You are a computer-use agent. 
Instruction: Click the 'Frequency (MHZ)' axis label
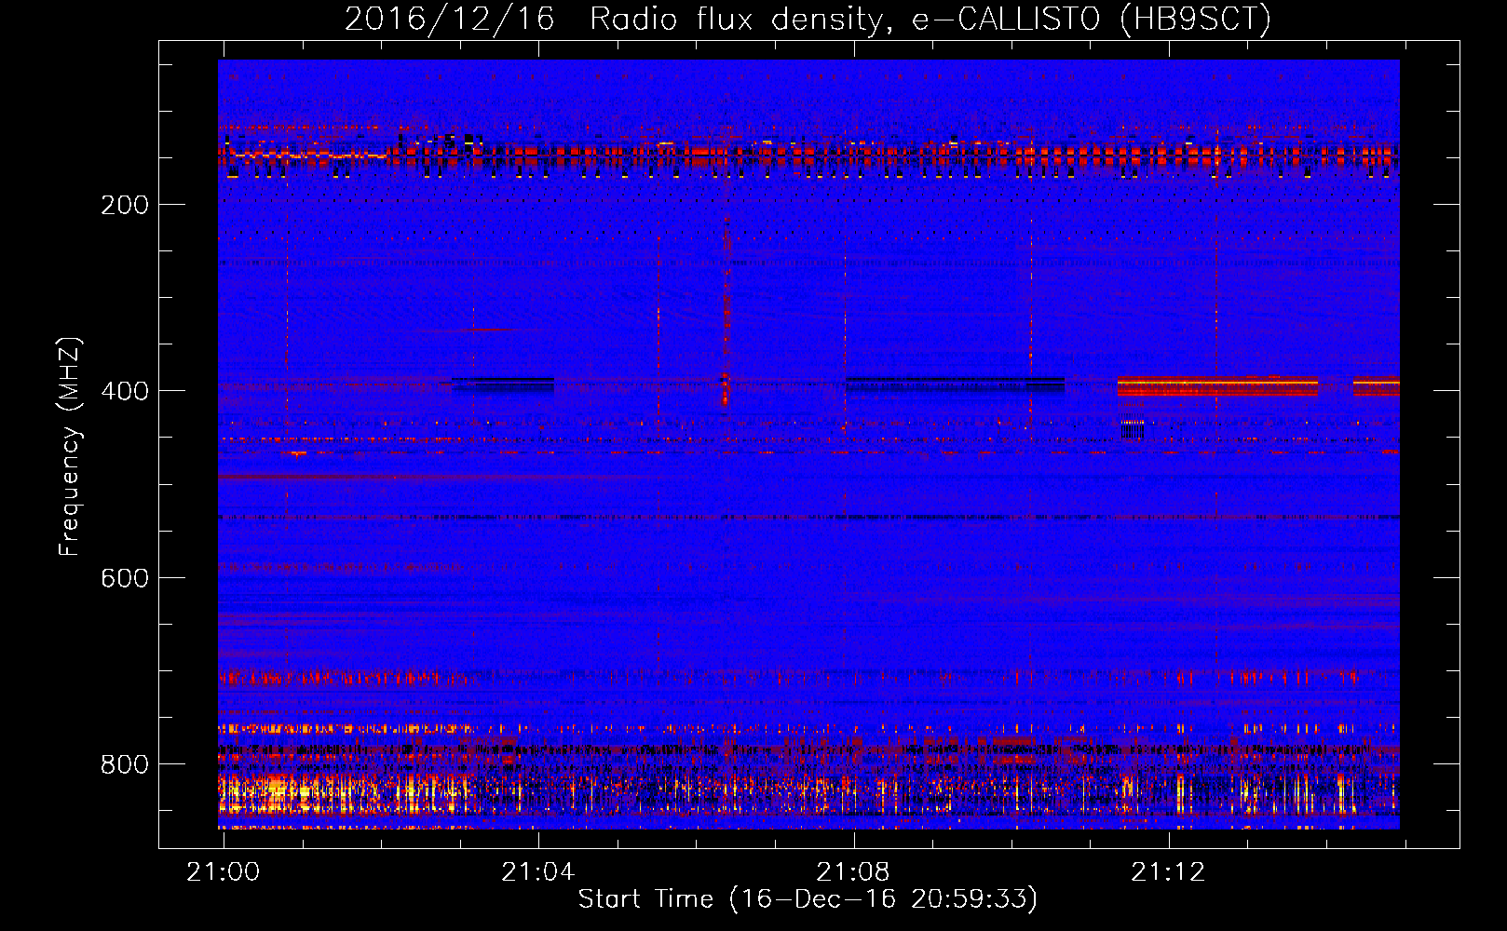[x=70, y=447]
